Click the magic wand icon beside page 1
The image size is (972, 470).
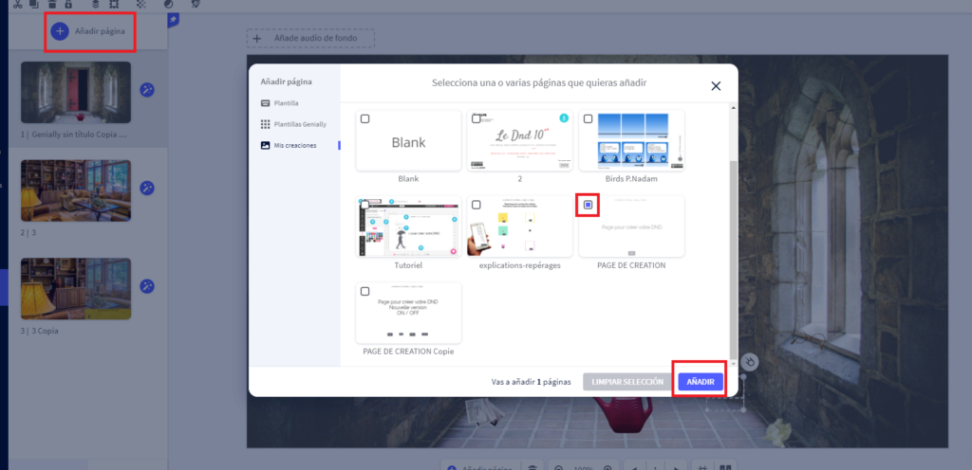[x=147, y=90]
